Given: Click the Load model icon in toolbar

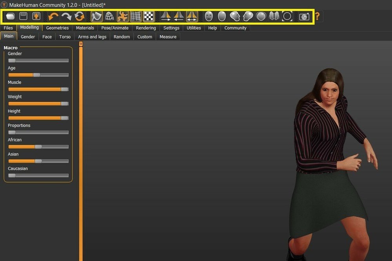Looking at the screenshot, I should coord(11,16).
